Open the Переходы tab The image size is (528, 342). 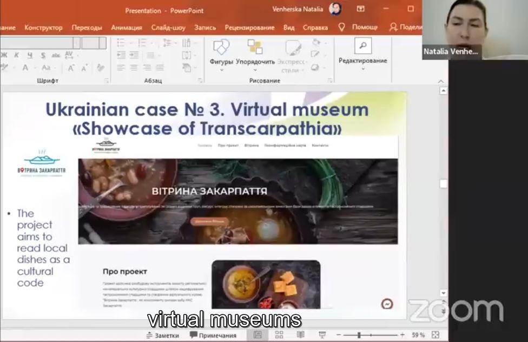coord(87,27)
